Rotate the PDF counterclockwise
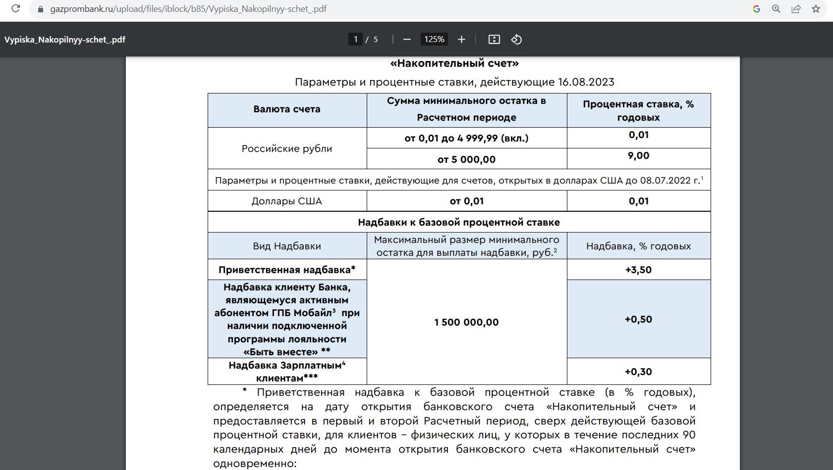Screen dimensions: 833x470 coord(516,39)
